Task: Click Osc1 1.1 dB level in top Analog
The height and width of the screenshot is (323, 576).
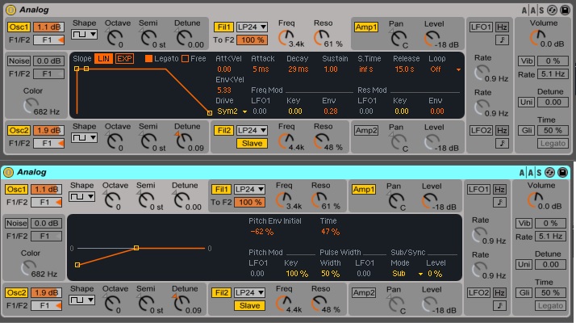Action: [x=48, y=27]
